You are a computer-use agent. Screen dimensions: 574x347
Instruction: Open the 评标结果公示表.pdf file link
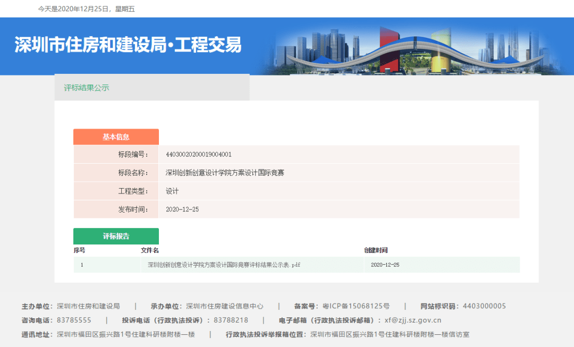224,265
